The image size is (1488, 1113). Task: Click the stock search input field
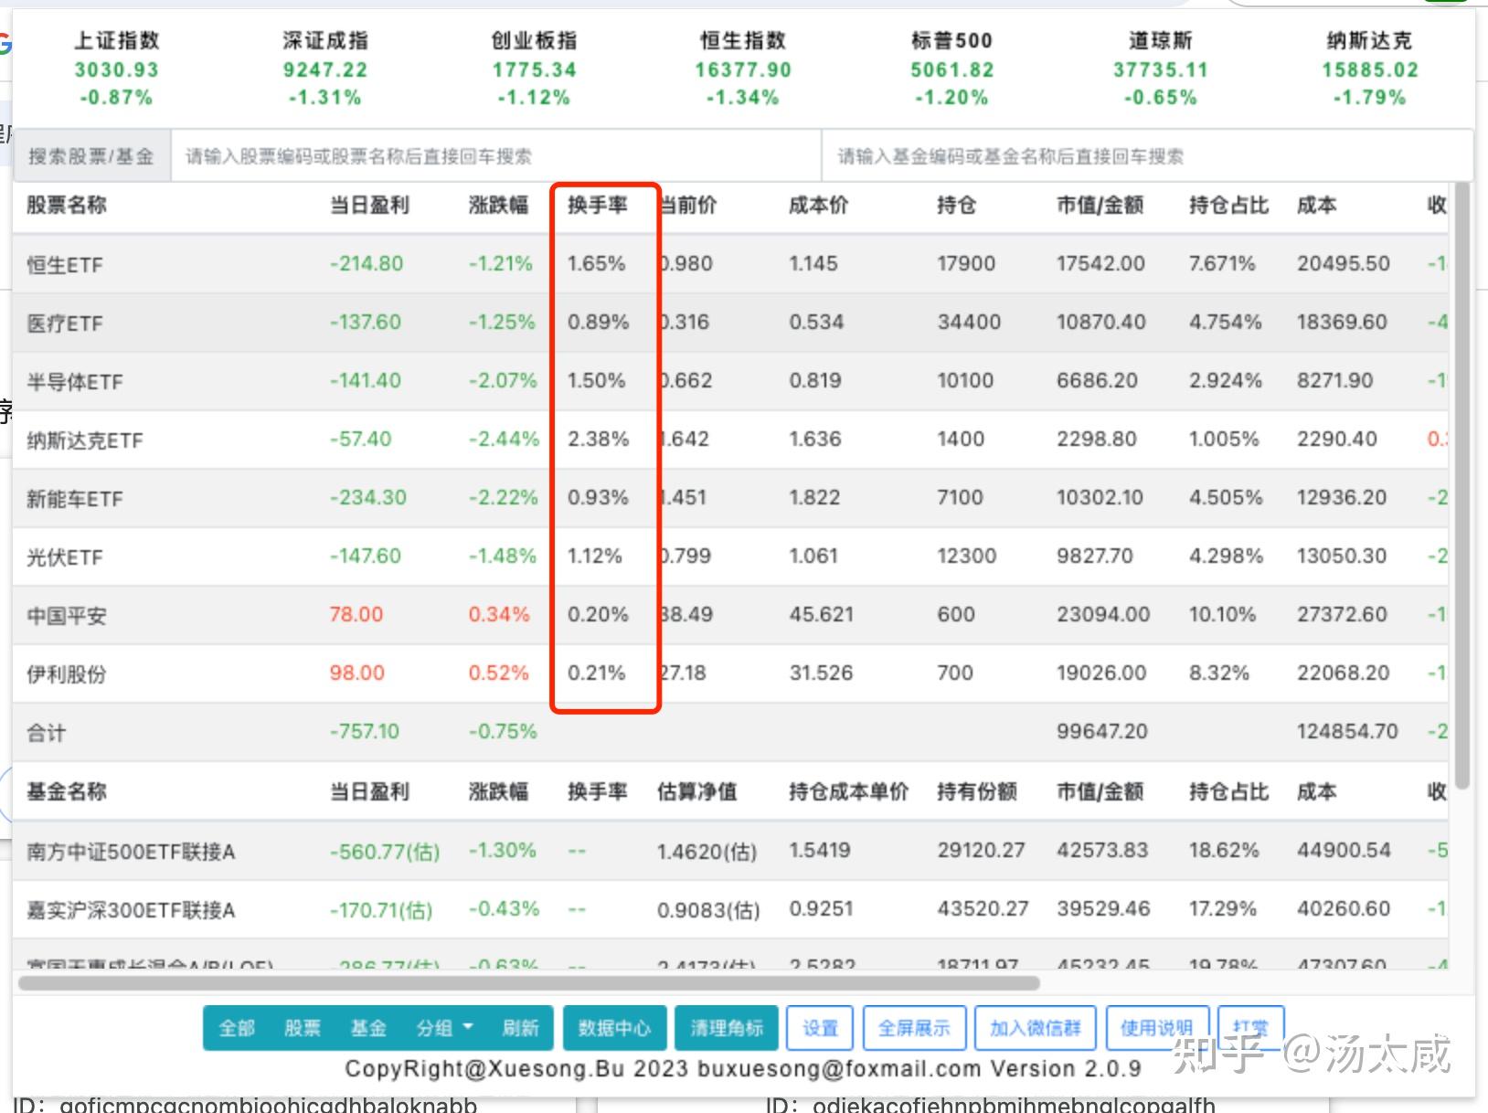(x=496, y=156)
